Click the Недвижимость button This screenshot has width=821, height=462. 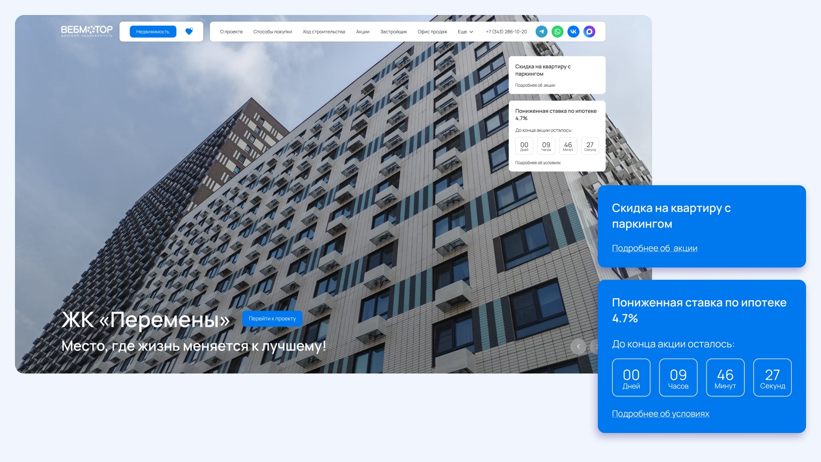point(153,32)
